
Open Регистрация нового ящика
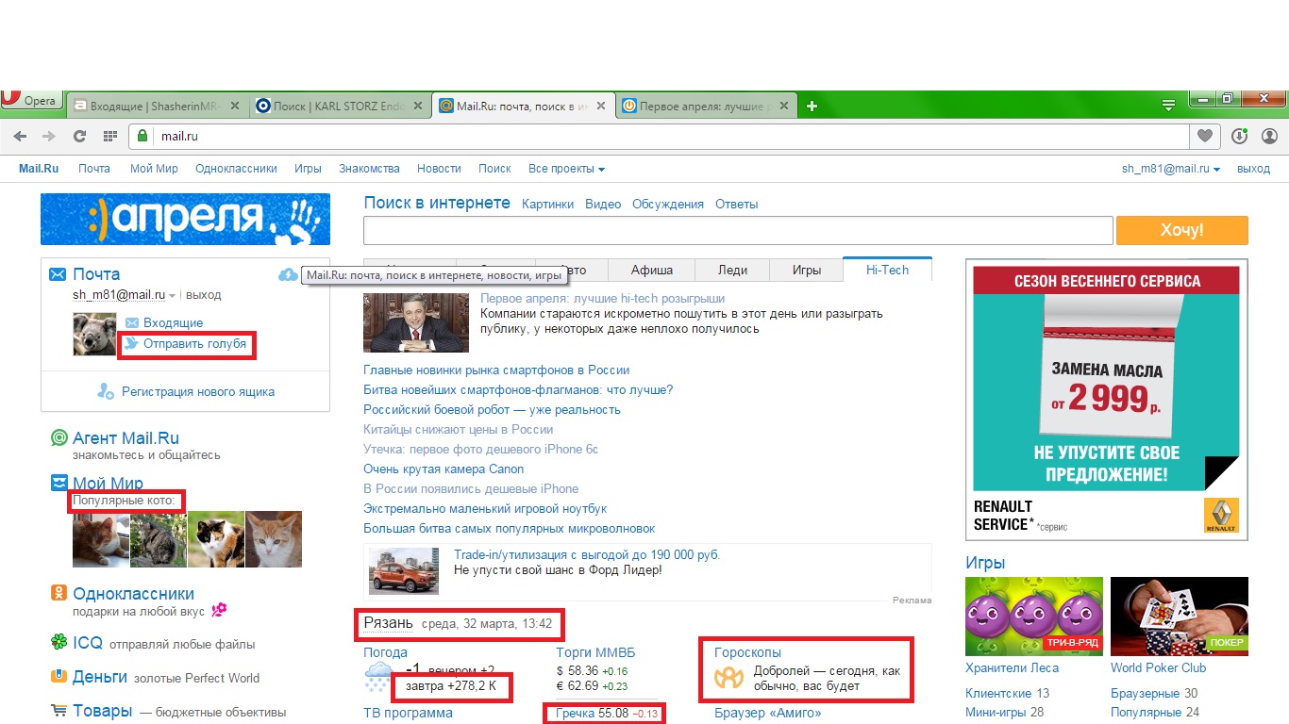198,391
